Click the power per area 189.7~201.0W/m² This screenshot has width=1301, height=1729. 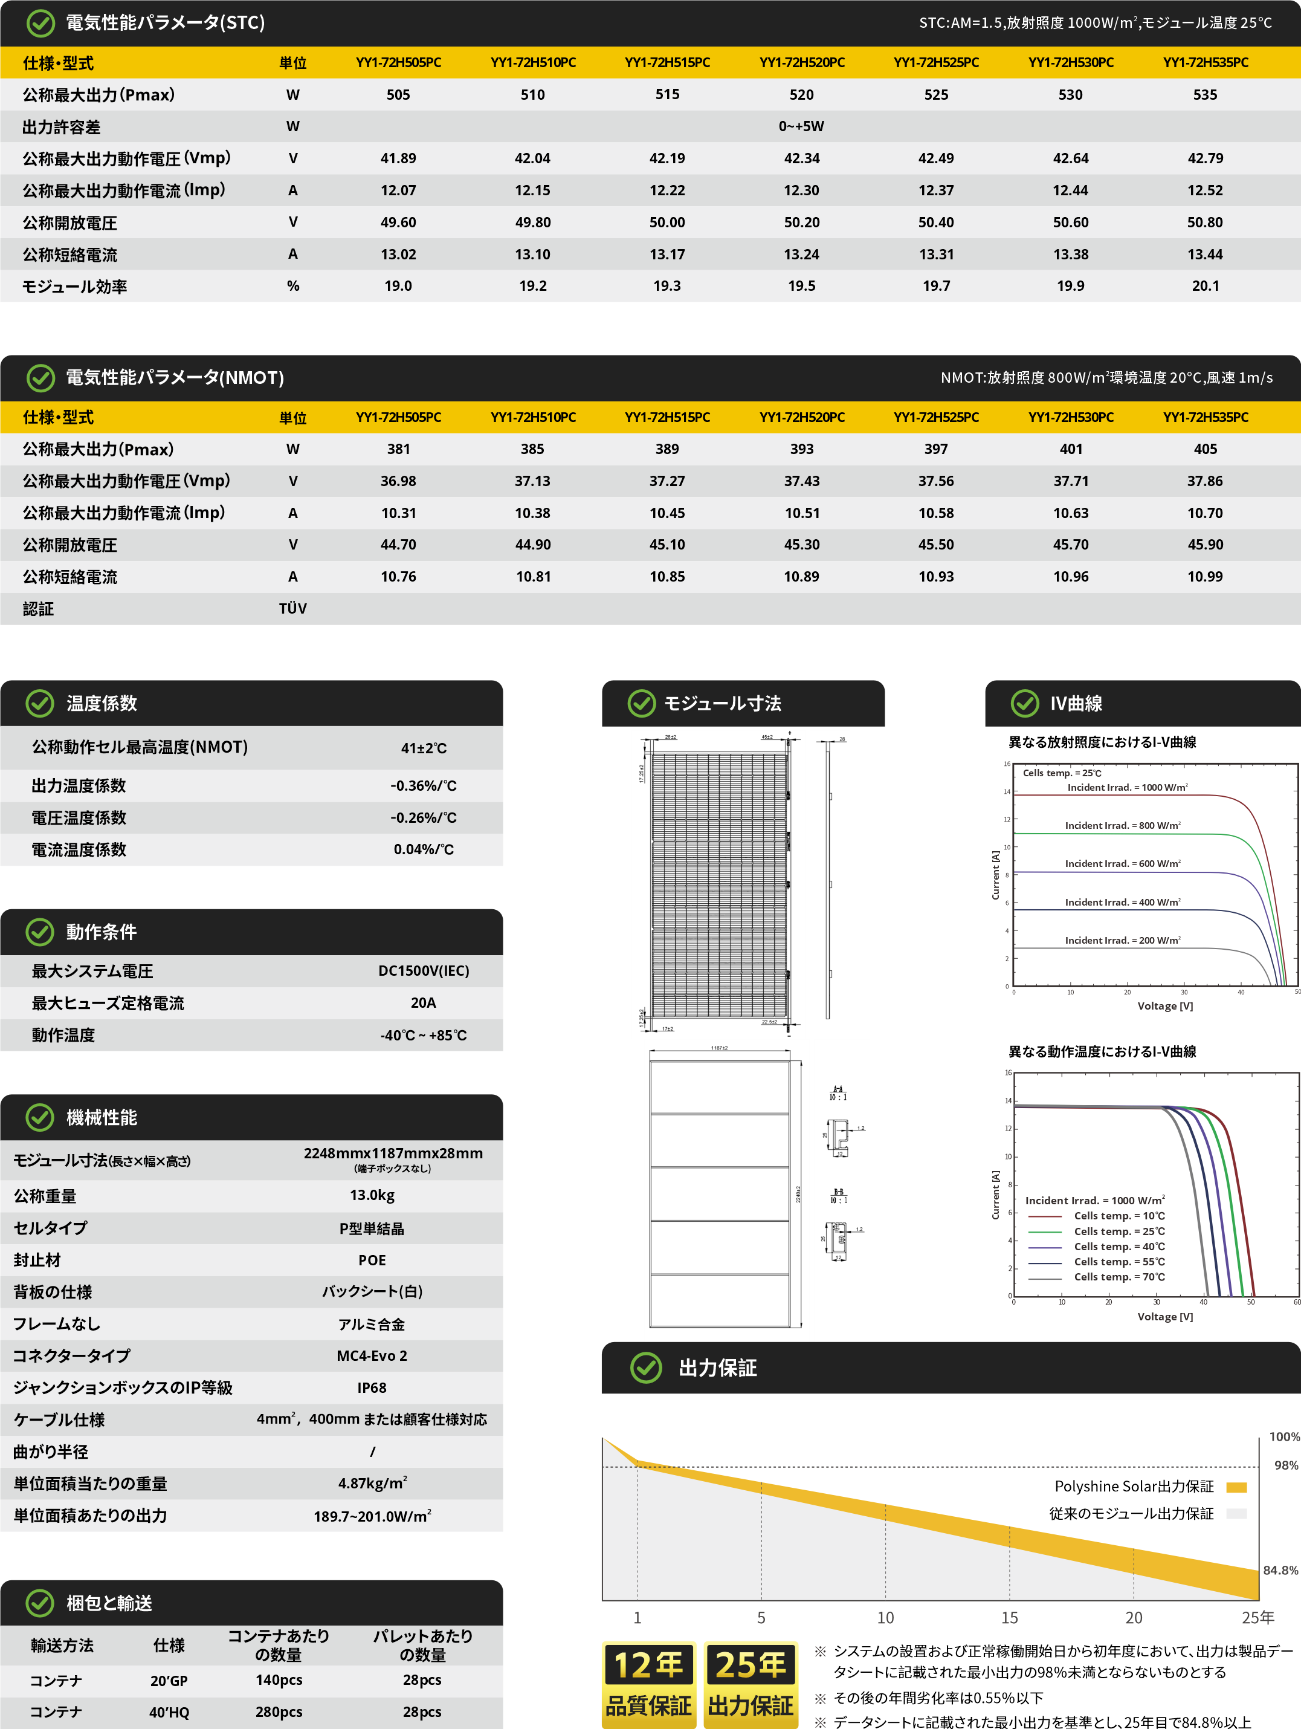[372, 1516]
